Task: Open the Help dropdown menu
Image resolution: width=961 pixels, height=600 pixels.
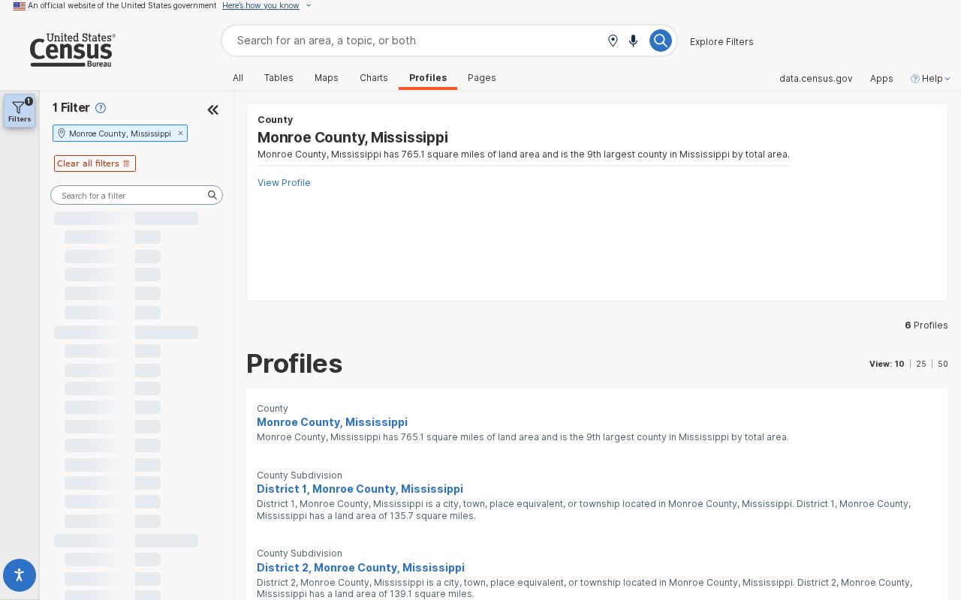Action: pyautogui.click(x=931, y=78)
